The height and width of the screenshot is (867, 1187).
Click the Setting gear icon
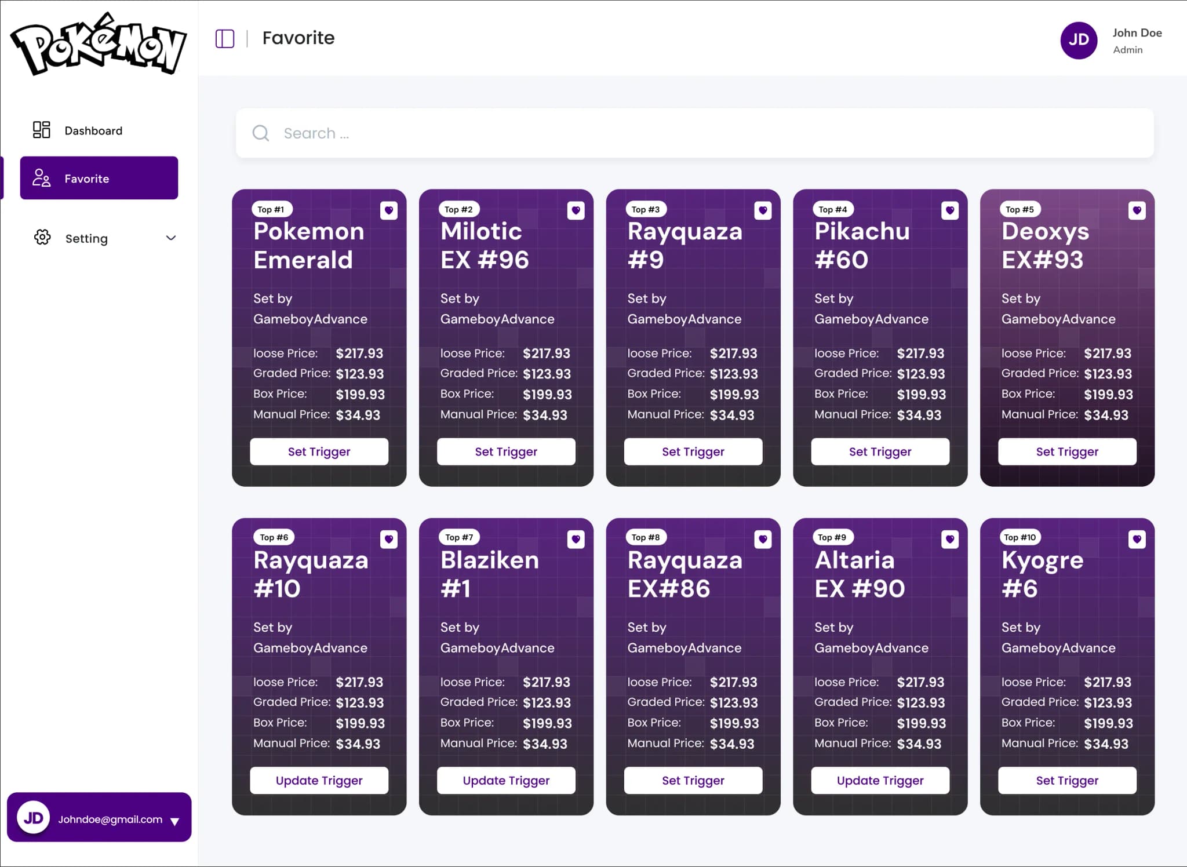coord(42,237)
